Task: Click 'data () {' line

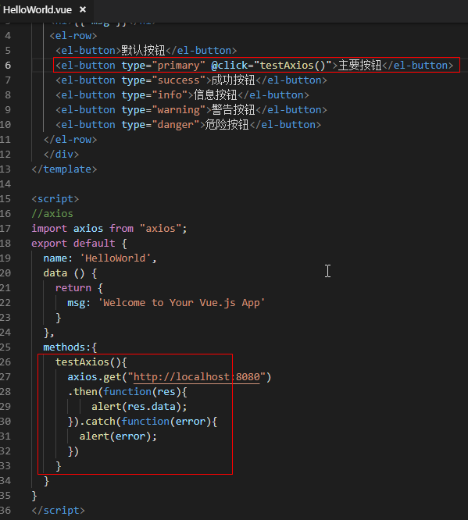Action: point(70,273)
